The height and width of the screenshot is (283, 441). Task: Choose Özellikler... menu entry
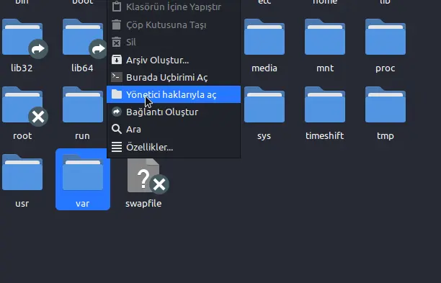pos(174,147)
